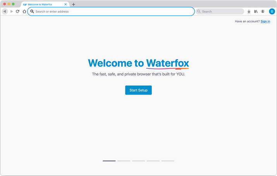Viewport: 277px width, 176px height.
Task: Jump to the fifth setup step indicator
Action: coord(168,161)
